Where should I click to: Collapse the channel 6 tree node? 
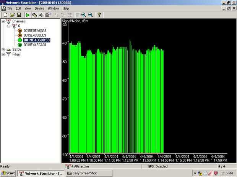[9, 26]
